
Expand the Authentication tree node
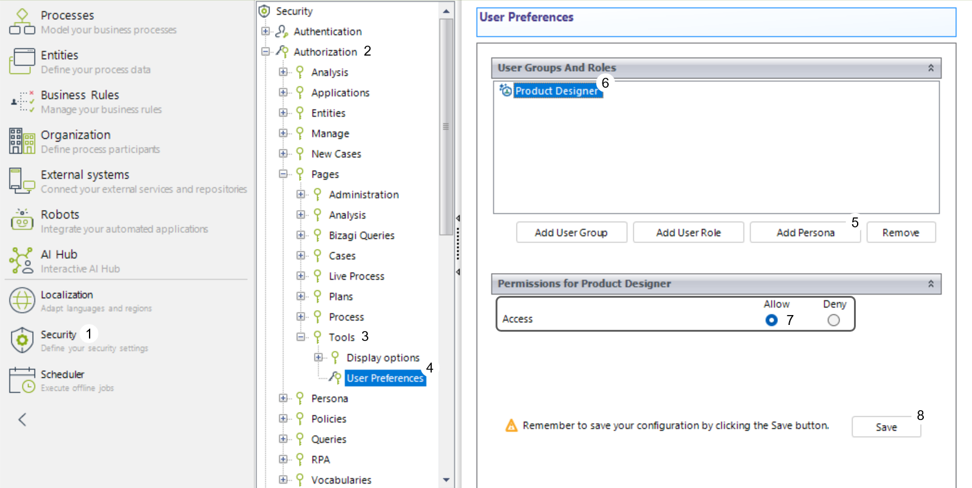coord(265,32)
